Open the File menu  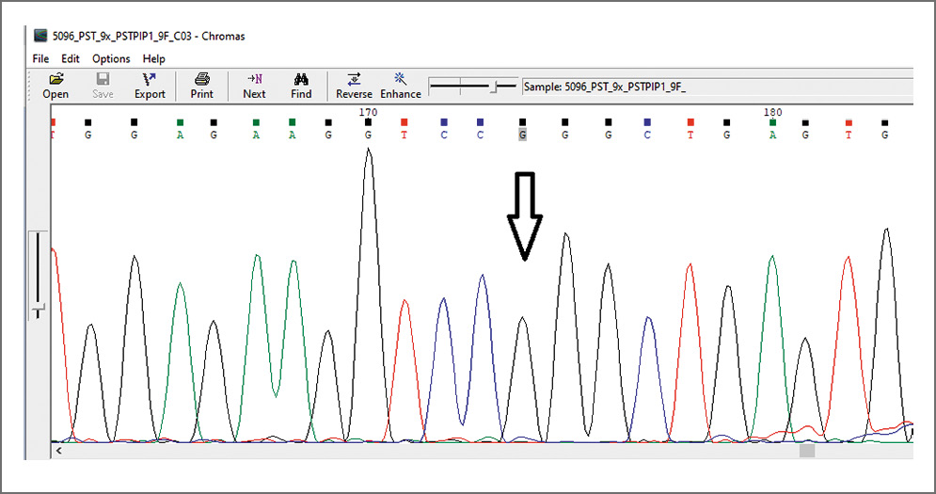[40, 58]
